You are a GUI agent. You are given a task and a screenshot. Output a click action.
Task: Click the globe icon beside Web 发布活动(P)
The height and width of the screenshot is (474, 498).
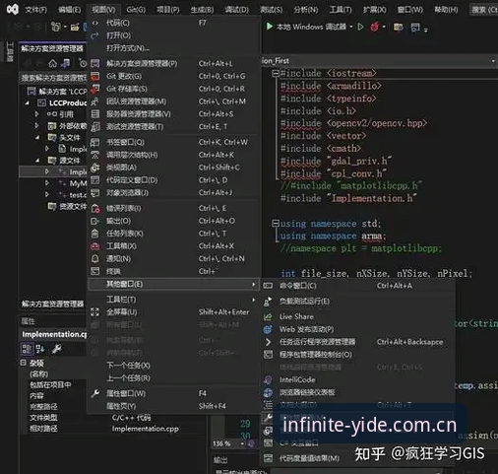268,329
